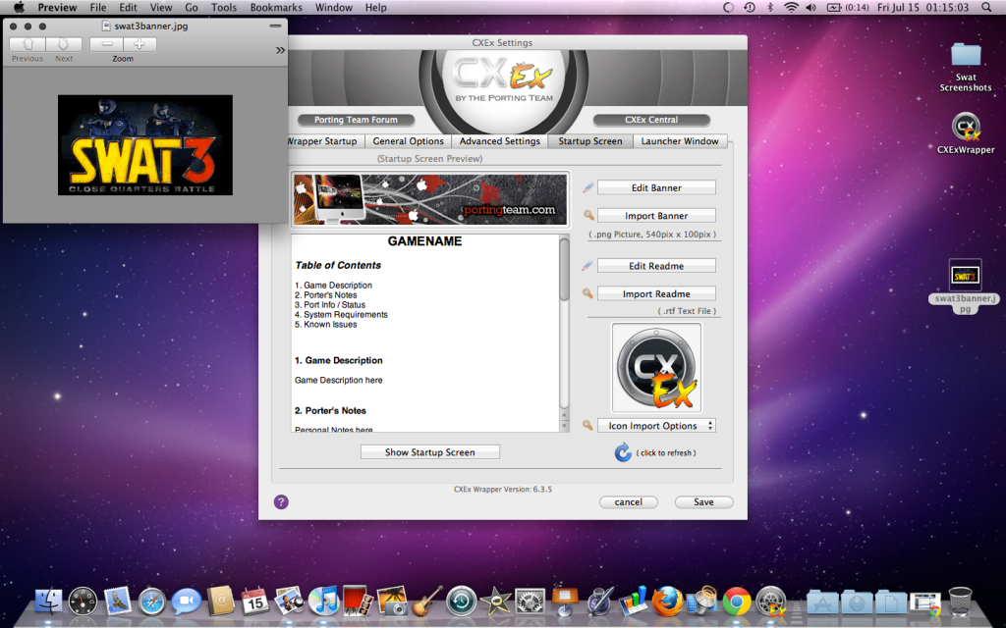Click the magnifier icon beside Import Readme

tap(587, 293)
